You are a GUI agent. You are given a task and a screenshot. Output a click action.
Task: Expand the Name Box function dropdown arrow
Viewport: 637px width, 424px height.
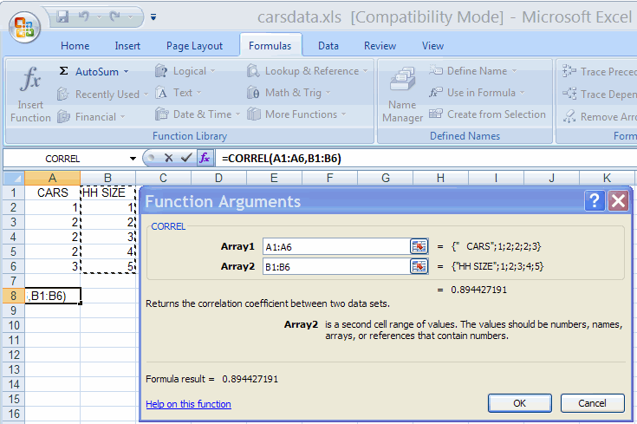tap(133, 159)
